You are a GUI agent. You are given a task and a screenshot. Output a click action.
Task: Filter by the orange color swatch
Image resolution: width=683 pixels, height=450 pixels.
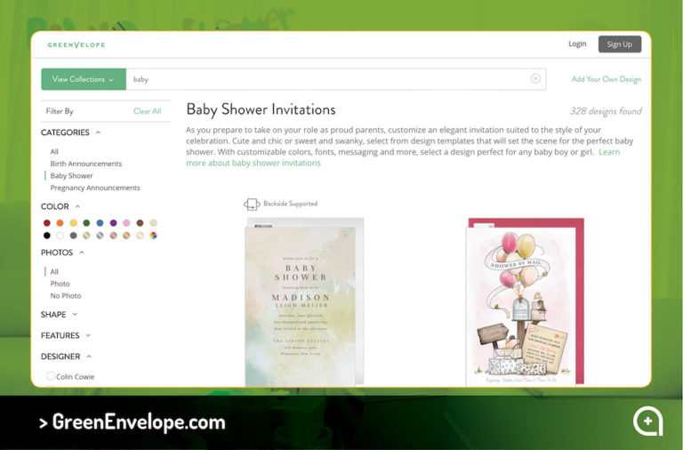point(60,223)
